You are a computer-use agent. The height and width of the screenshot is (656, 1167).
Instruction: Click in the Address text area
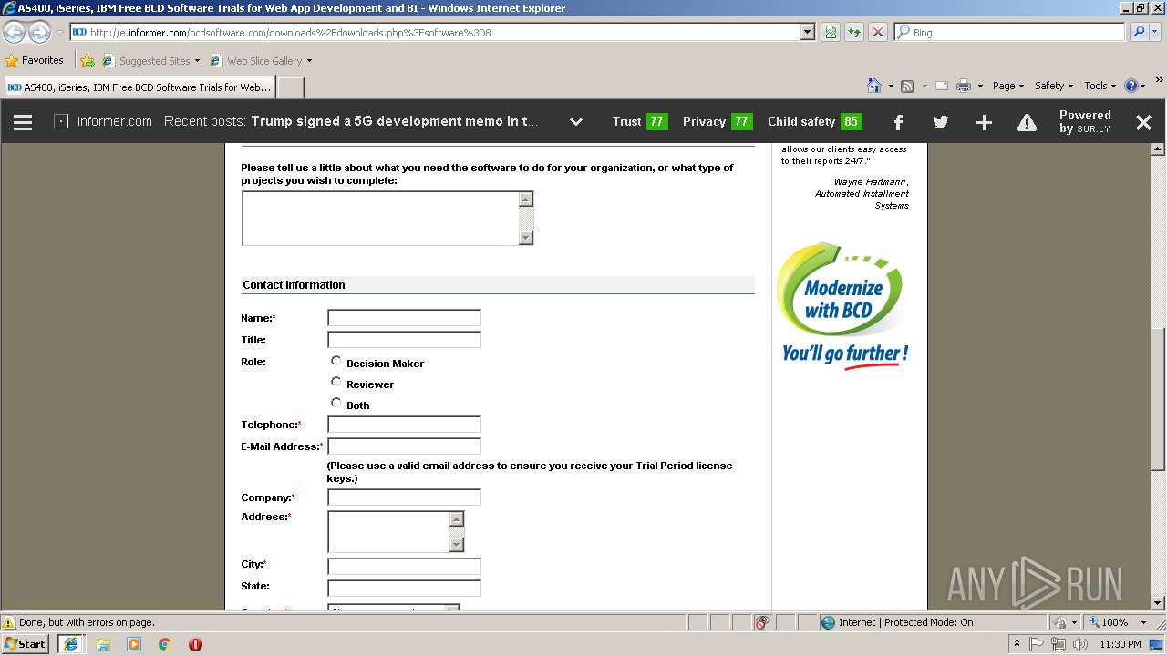(x=396, y=531)
